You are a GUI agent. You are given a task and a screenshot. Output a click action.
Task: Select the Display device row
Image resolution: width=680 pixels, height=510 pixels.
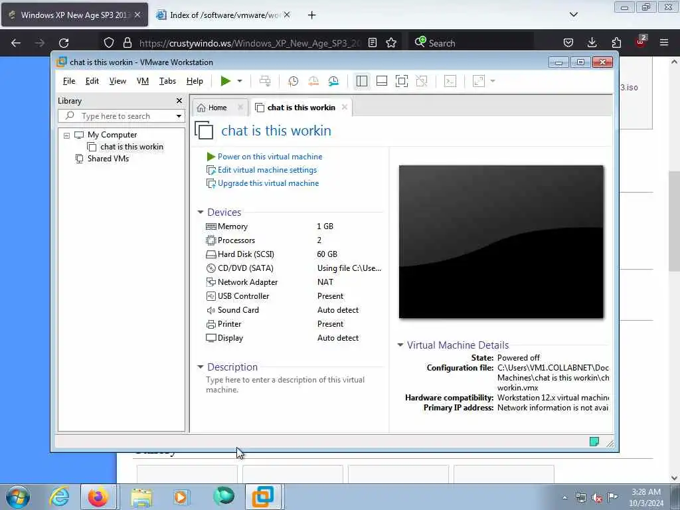(294, 338)
